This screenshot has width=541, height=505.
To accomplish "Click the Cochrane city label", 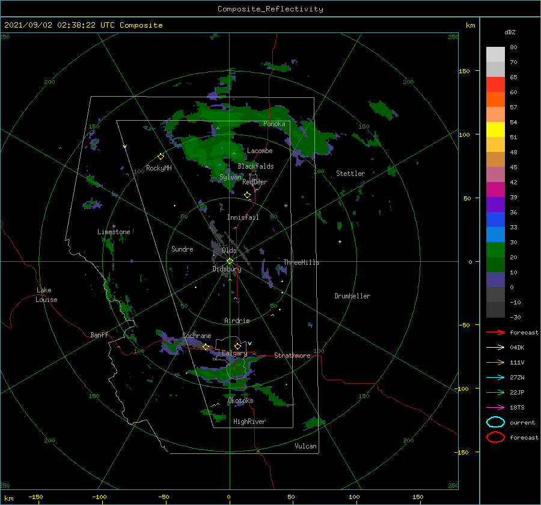I will (197, 336).
